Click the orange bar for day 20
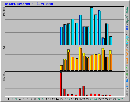The width and height of the screenshot is (130, 102). (81, 59)
